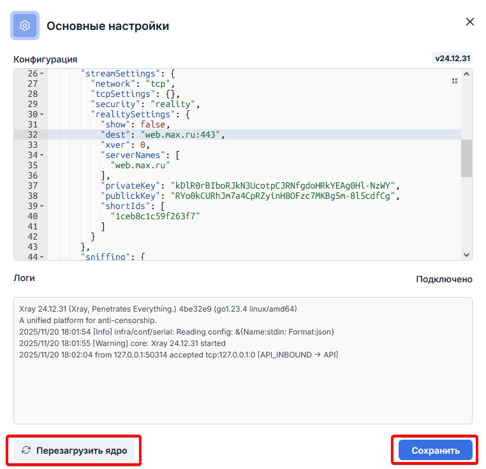This screenshot has width=486, height=469.
Task: Collapse the sniffing block at line 44
Action: tap(42, 257)
